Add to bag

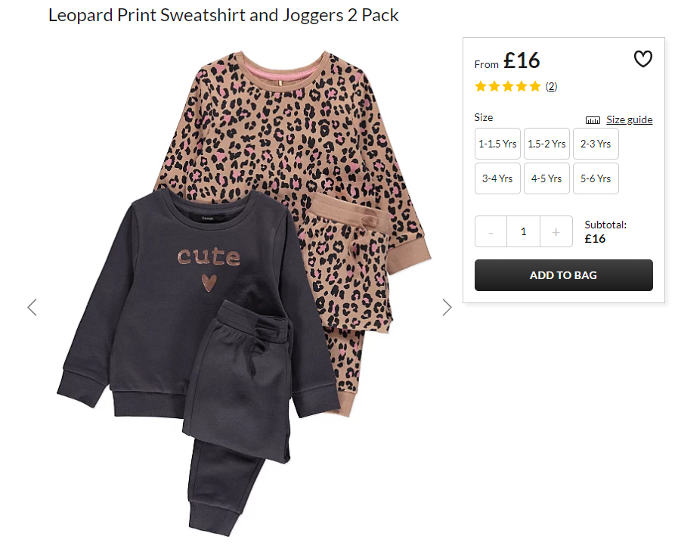coord(563,275)
